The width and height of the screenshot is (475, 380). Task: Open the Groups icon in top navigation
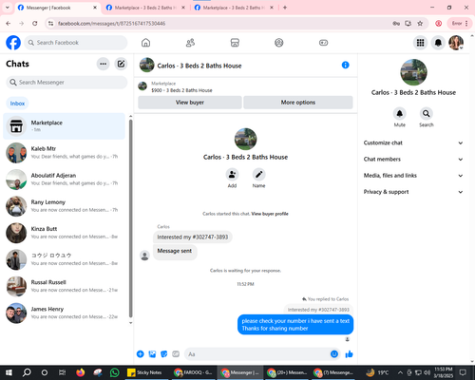click(x=279, y=43)
